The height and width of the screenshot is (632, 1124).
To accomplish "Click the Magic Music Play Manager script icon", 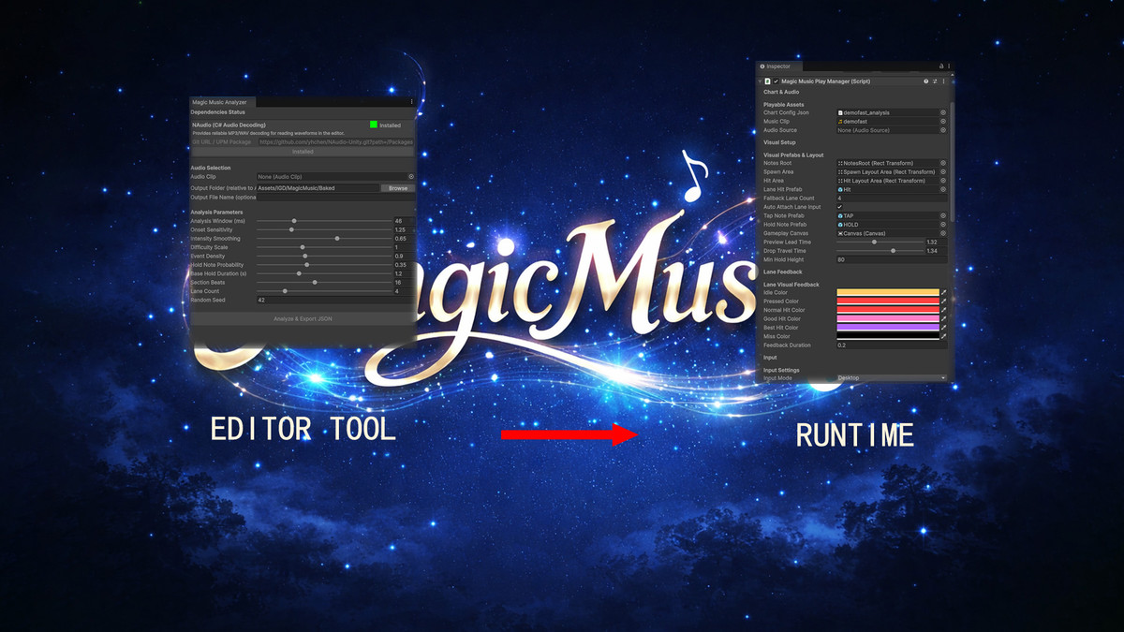I will point(767,81).
